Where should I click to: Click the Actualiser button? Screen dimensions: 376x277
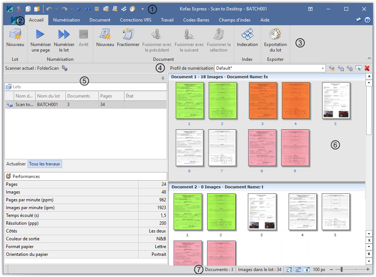coord(16,164)
